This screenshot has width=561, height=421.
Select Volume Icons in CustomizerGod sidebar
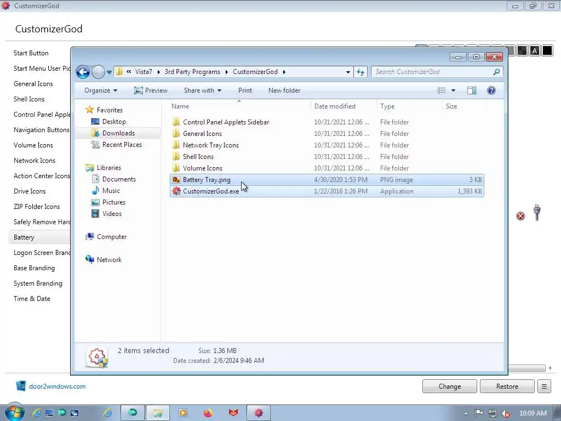(x=33, y=145)
